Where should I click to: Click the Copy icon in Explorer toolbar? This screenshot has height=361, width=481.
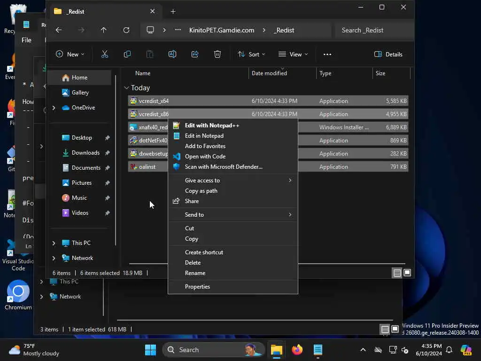click(127, 55)
